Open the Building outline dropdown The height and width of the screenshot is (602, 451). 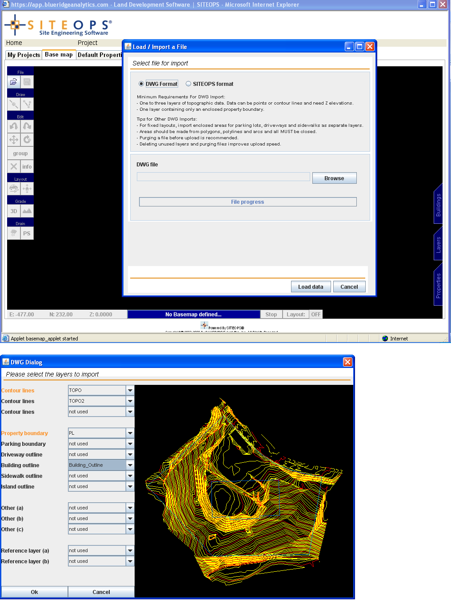(x=130, y=465)
